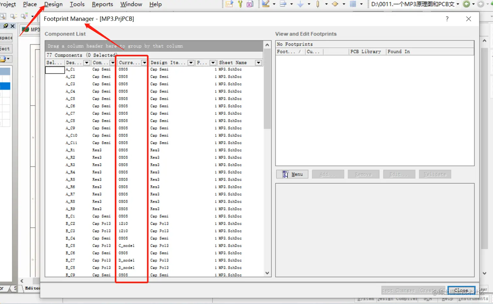
Task: Click the orange source/probe symbol icon
Action: pyautogui.click(x=335, y=4)
